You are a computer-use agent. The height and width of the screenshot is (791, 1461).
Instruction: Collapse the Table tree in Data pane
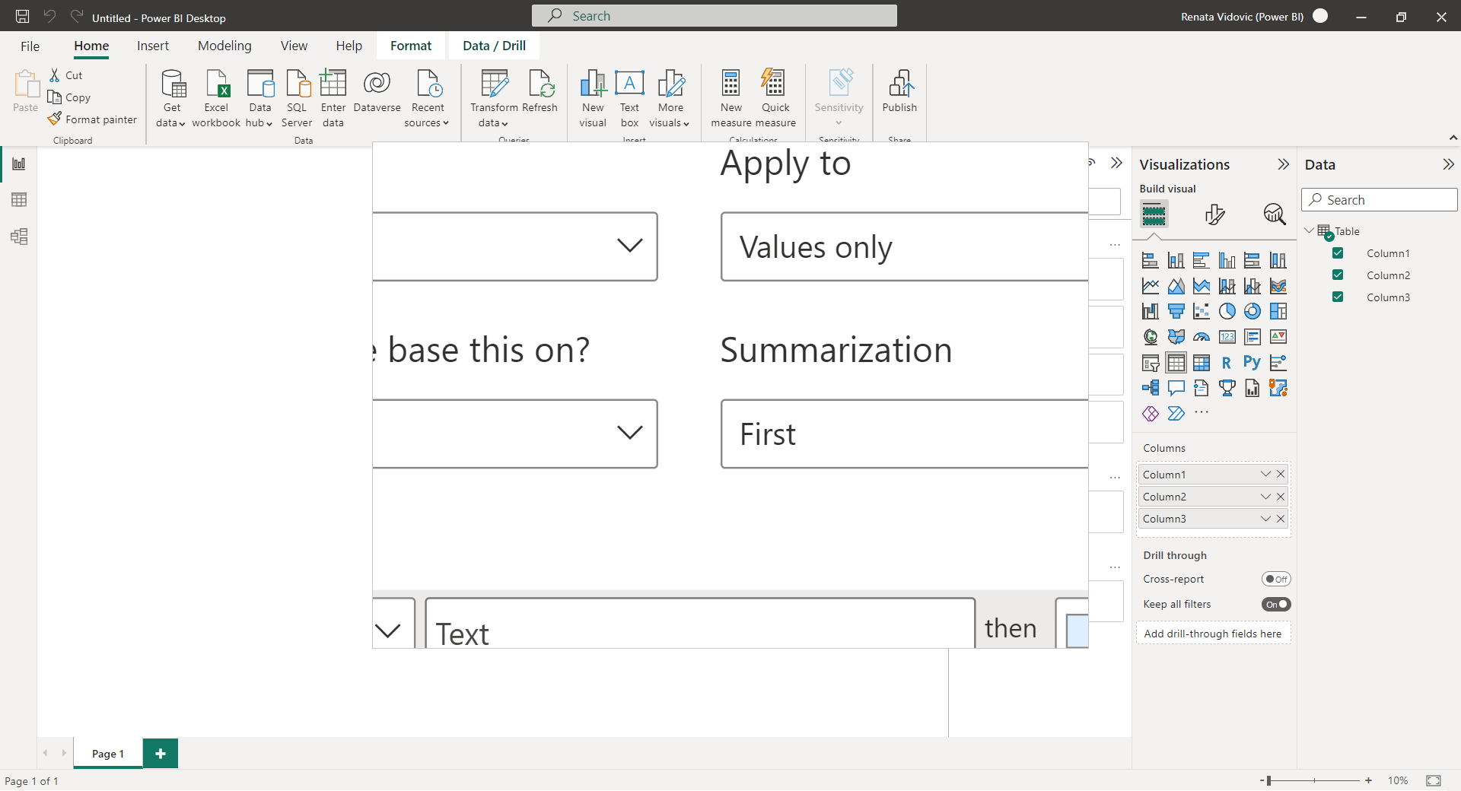[x=1310, y=230]
